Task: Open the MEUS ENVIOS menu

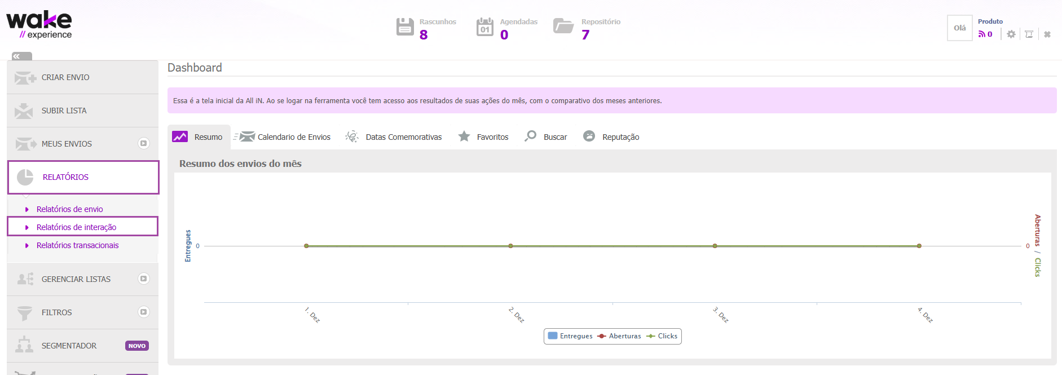Action: (x=82, y=144)
